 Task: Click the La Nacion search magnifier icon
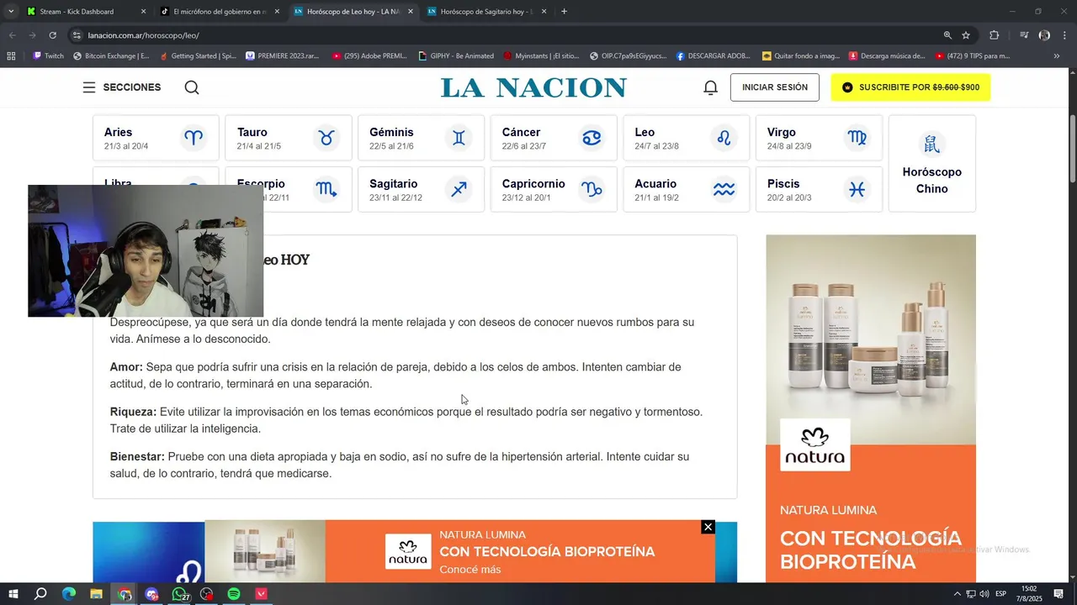tap(192, 87)
